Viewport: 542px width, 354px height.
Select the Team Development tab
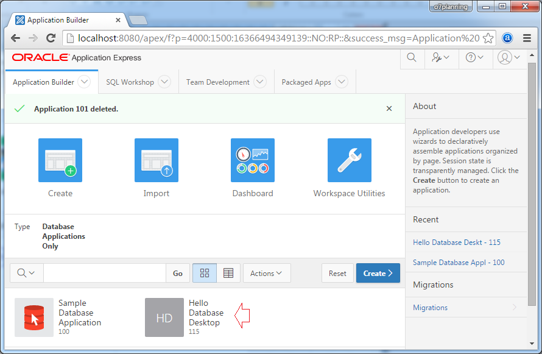point(218,82)
